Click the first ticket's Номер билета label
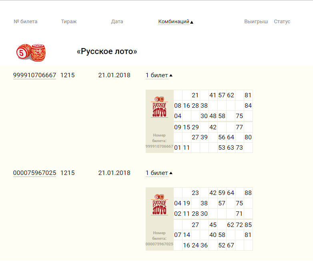This screenshot has height=261, width=313. (x=159, y=141)
